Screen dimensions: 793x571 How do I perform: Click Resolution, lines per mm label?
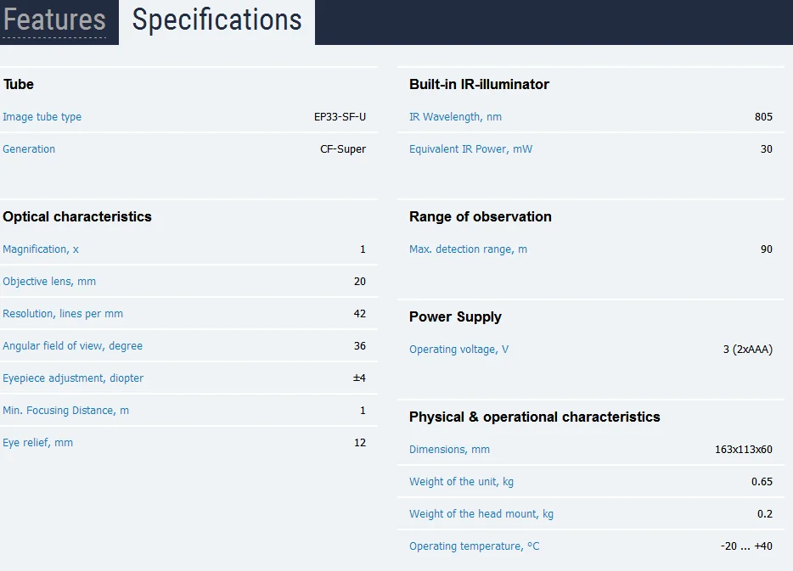click(x=63, y=314)
